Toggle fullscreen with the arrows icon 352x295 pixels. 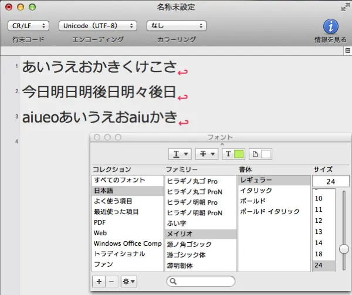(x=345, y=8)
